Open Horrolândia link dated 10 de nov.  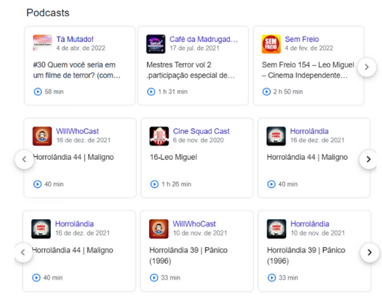[x=310, y=224]
